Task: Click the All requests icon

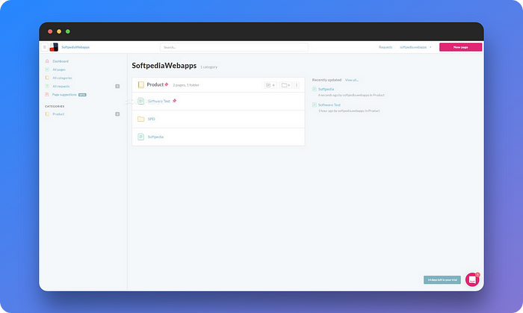Action: [x=47, y=86]
